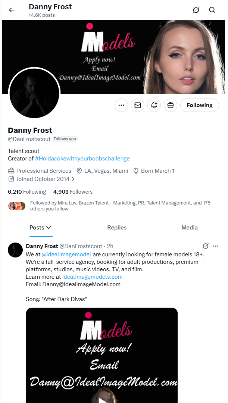View the 6,210 Following list
Image resolution: width=228 pixels, height=403 pixels.
27,192
